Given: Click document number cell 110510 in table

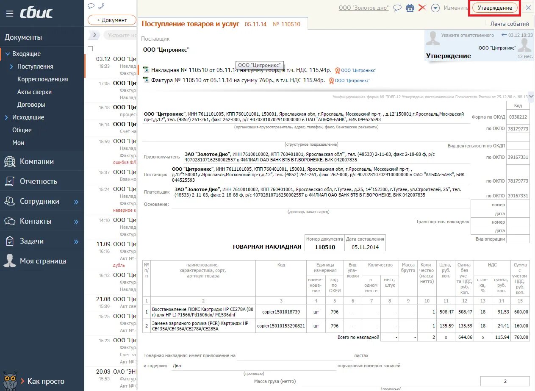Looking at the screenshot, I should (x=325, y=247).
